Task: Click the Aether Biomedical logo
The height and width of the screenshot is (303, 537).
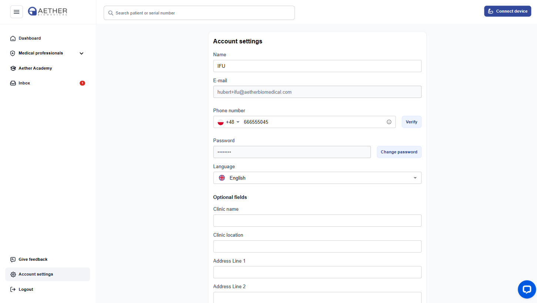Action: (x=47, y=11)
